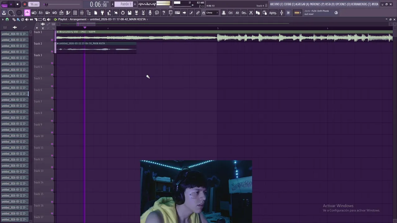Click the red record button
The height and width of the screenshot is (223, 397).
pyautogui.click(x=25, y=4)
